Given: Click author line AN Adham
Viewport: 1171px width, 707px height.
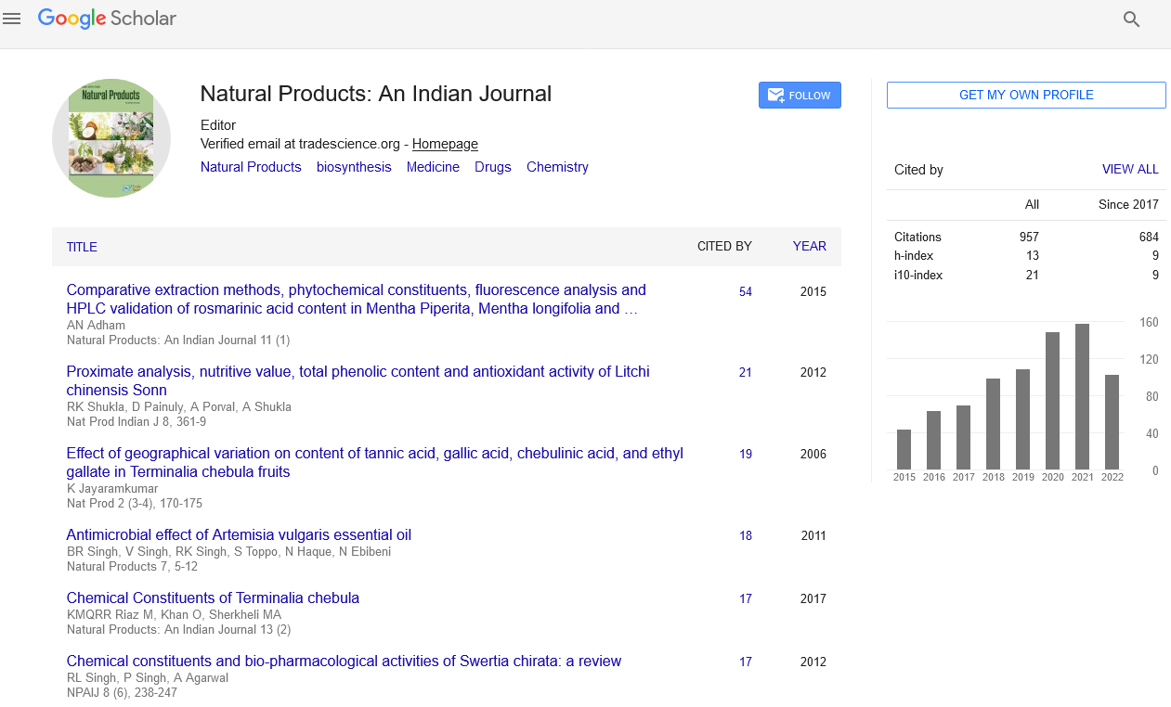Looking at the screenshot, I should click(96, 326).
